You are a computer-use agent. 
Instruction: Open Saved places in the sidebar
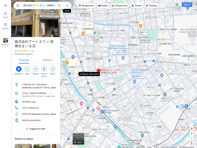(6, 15)
